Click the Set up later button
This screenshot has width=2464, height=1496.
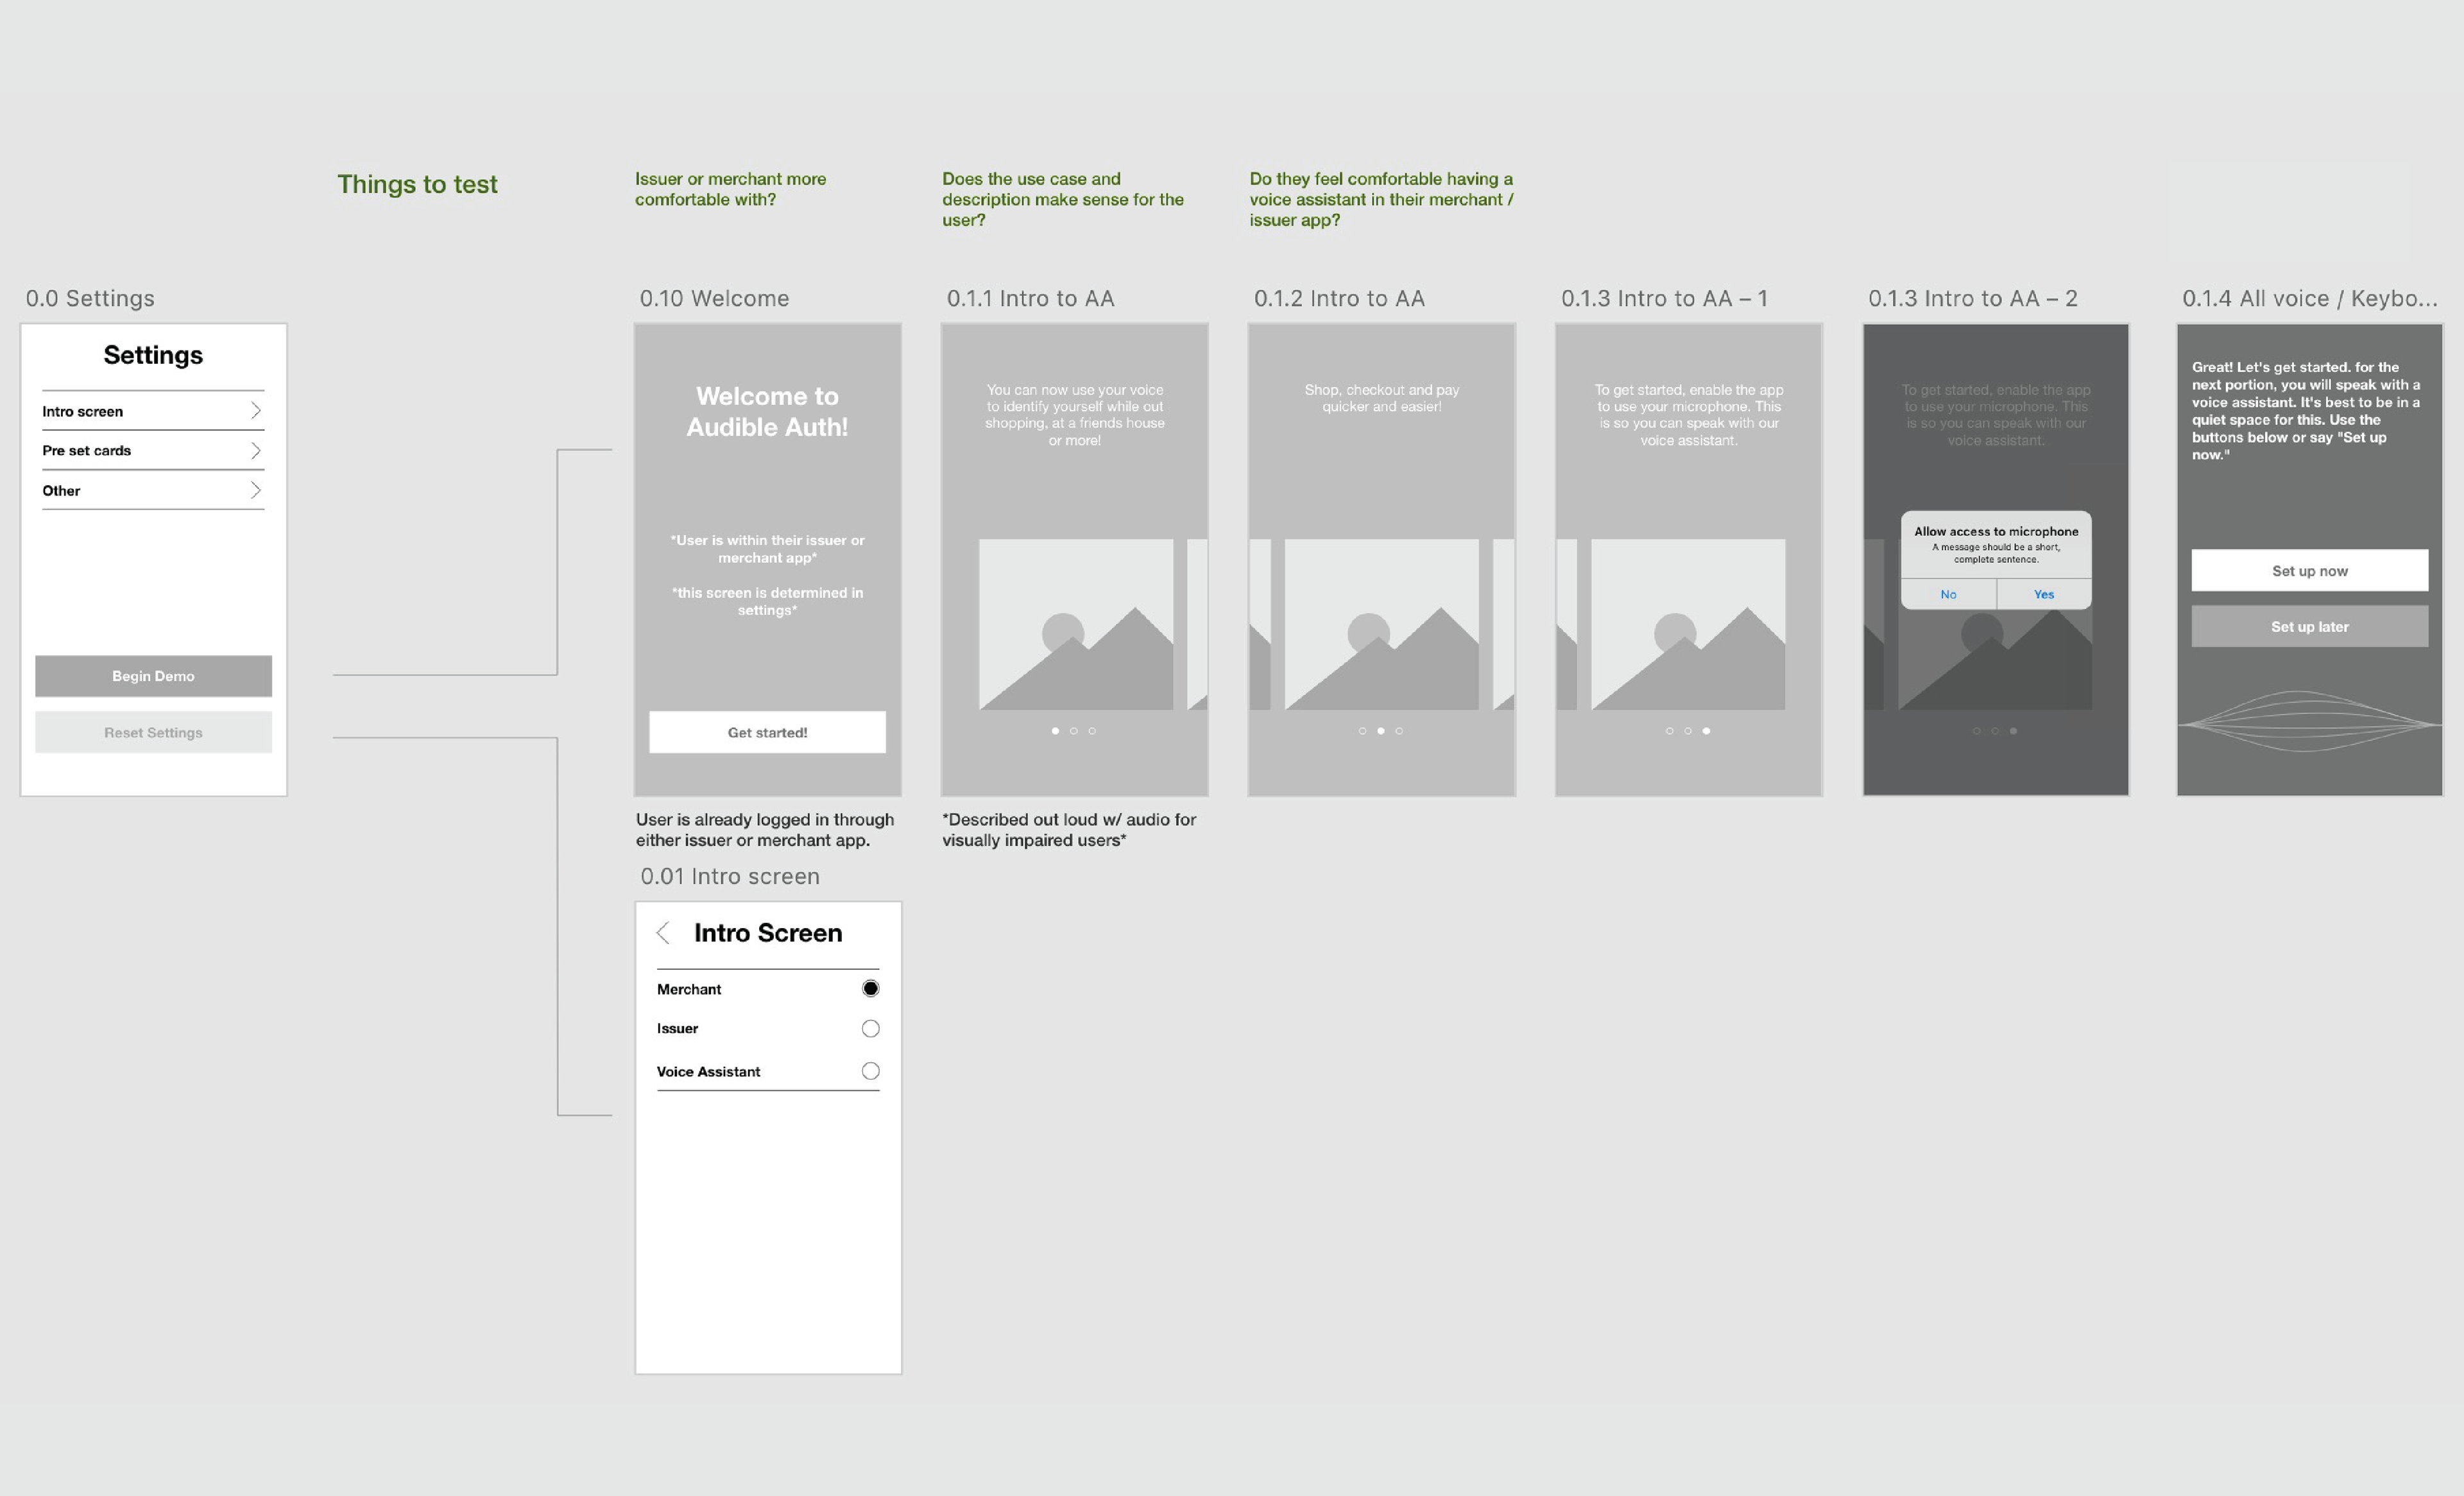(2309, 627)
